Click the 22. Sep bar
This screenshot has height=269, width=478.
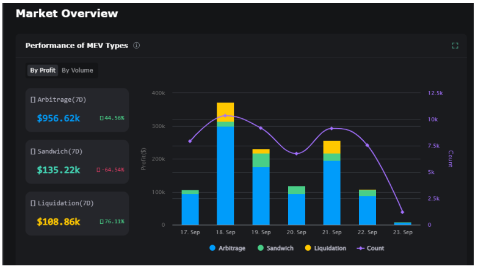pos(368,207)
